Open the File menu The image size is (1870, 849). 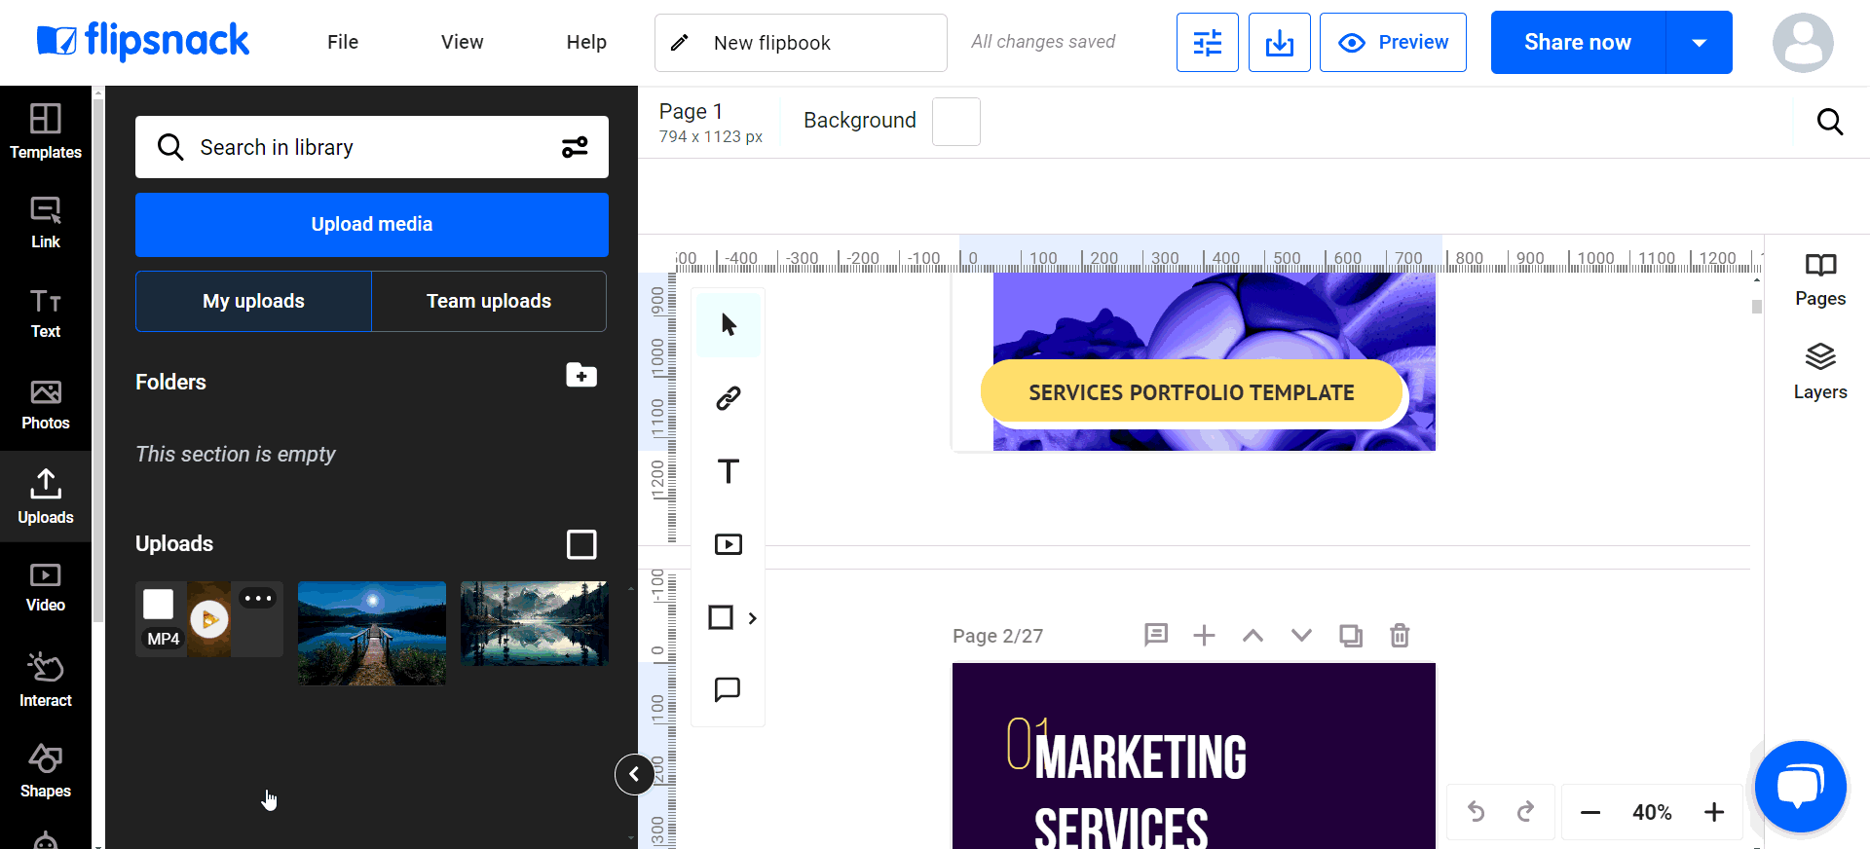343,42
